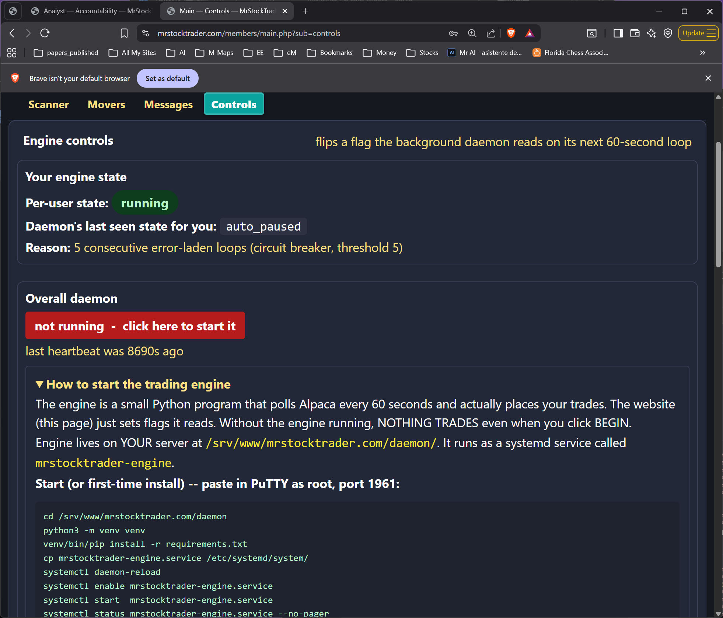Open M-Maps bookmark folder
This screenshot has height=618, width=723.
pyautogui.click(x=214, y=53)
